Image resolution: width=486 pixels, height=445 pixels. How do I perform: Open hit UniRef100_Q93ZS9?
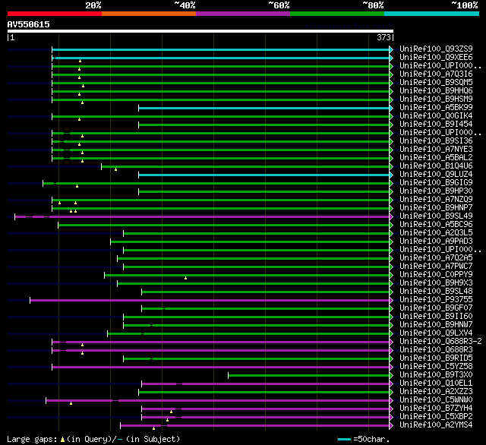coord(436,49)
